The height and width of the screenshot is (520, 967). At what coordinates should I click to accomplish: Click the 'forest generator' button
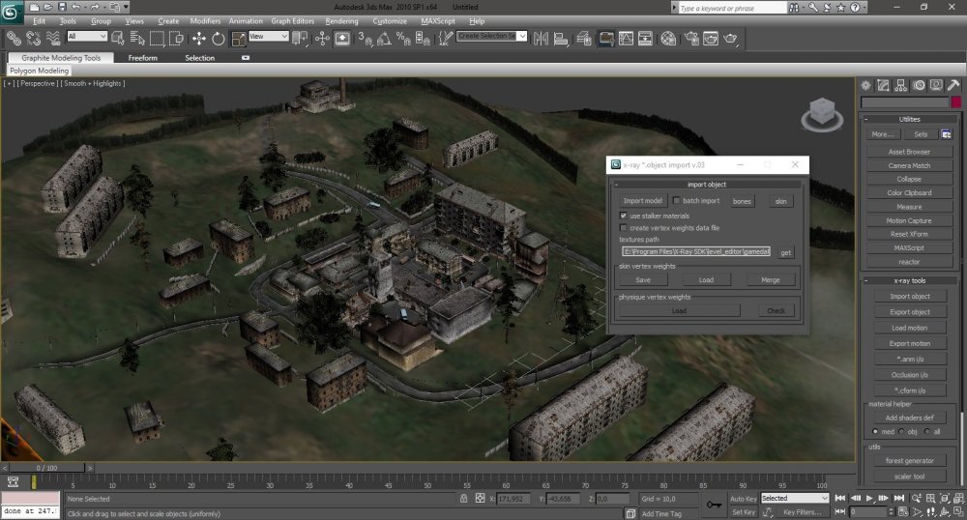[909, 460]
